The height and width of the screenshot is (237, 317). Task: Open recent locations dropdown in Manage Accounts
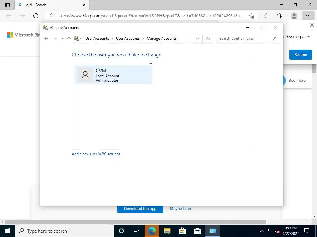tap(63, 39)
